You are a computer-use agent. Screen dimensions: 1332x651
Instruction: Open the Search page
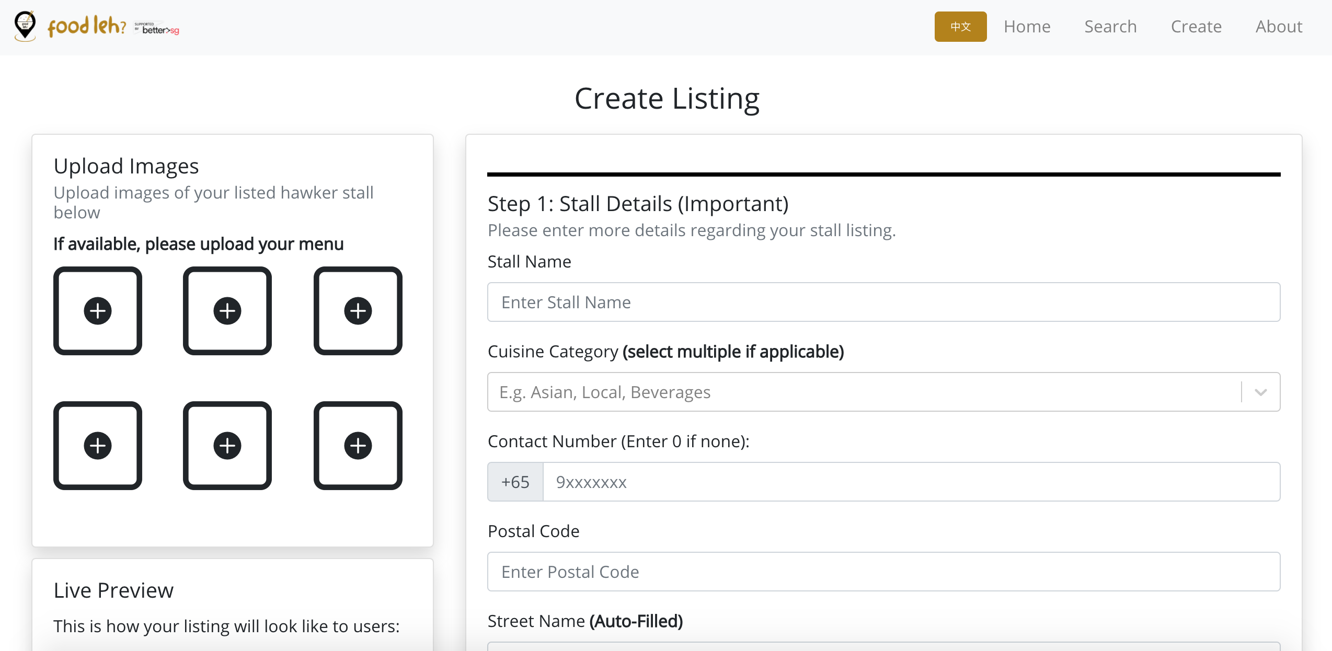[x=1110, y=27]
